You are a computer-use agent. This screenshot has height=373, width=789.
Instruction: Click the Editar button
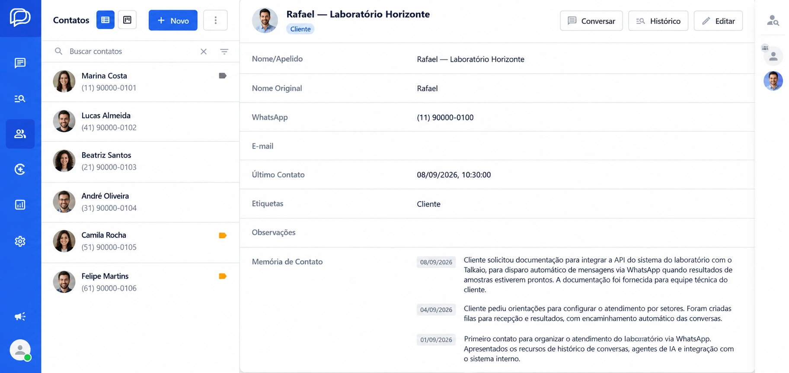718,21
